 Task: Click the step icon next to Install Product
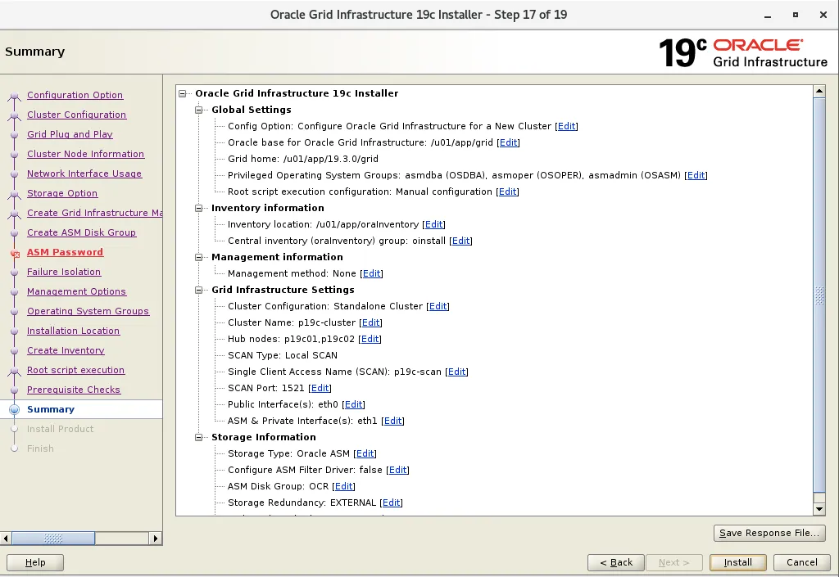(x=14, y=429)
